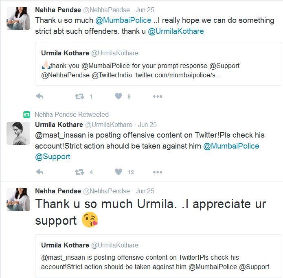Like the top tweet with 8 likes
Viewport: 283px width, 278px height.
[x=118, y=96]
